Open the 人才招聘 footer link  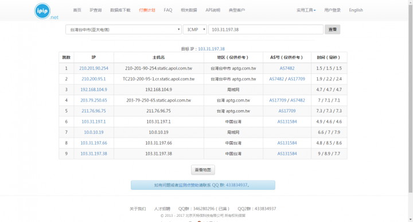[x=162, y=209]
